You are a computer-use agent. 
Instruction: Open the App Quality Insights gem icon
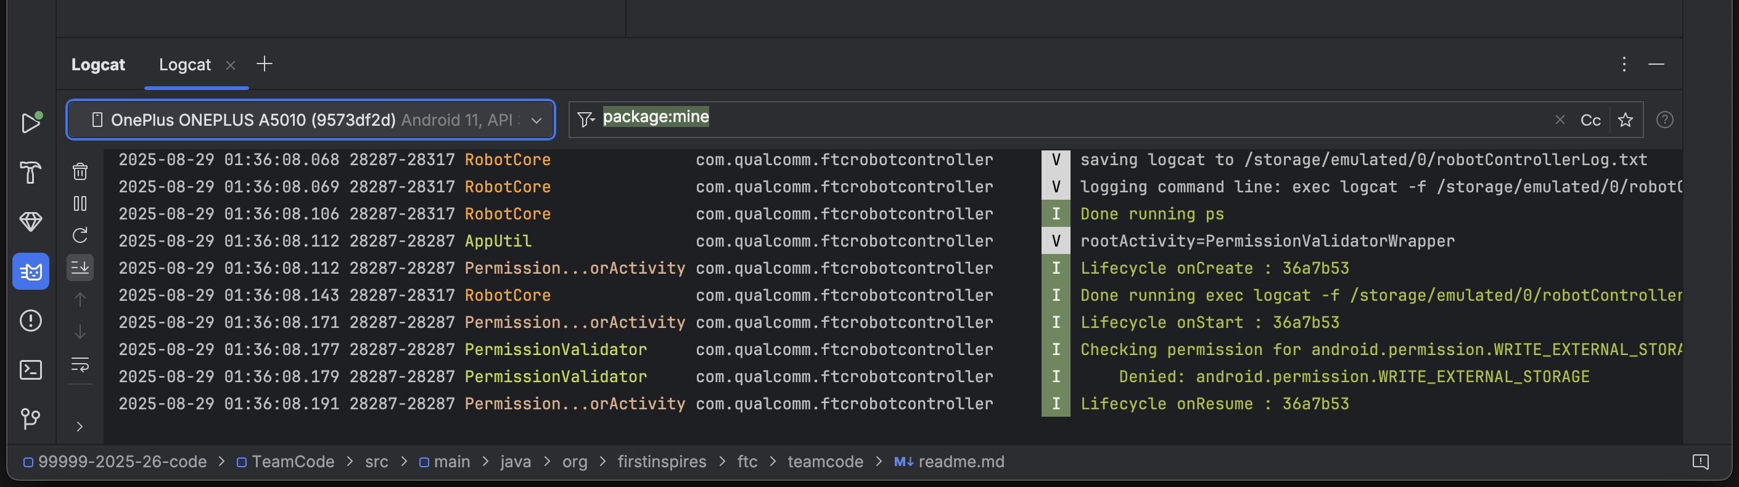coord(30,221)
